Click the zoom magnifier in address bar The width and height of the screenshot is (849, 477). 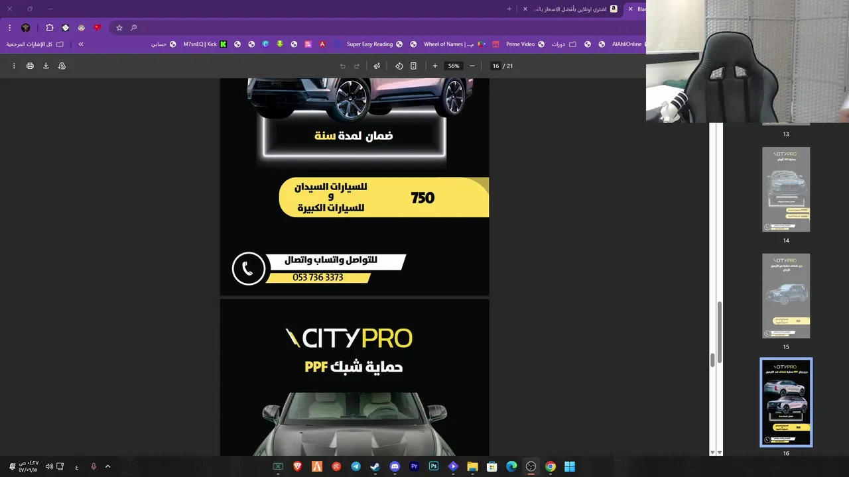coord(133,28)
